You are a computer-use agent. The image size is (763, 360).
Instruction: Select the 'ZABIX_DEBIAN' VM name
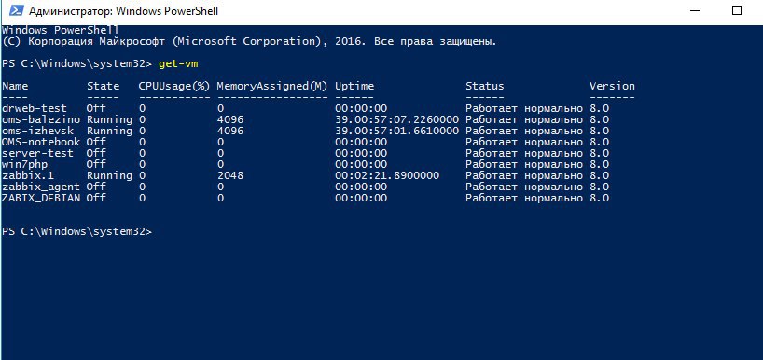click(41, 198)
